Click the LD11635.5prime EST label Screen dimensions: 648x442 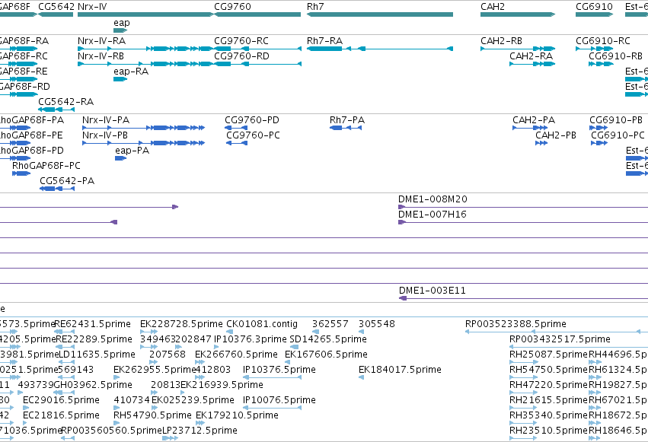97,355
